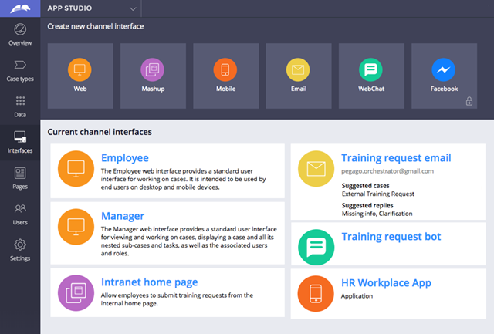This screenshot has height=334, width=494.
Task: Expand the App Studio dropdown
Action: (x=134, y=9)
